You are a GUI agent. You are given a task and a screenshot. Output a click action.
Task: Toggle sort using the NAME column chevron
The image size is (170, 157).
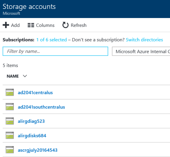pos(25,76)
